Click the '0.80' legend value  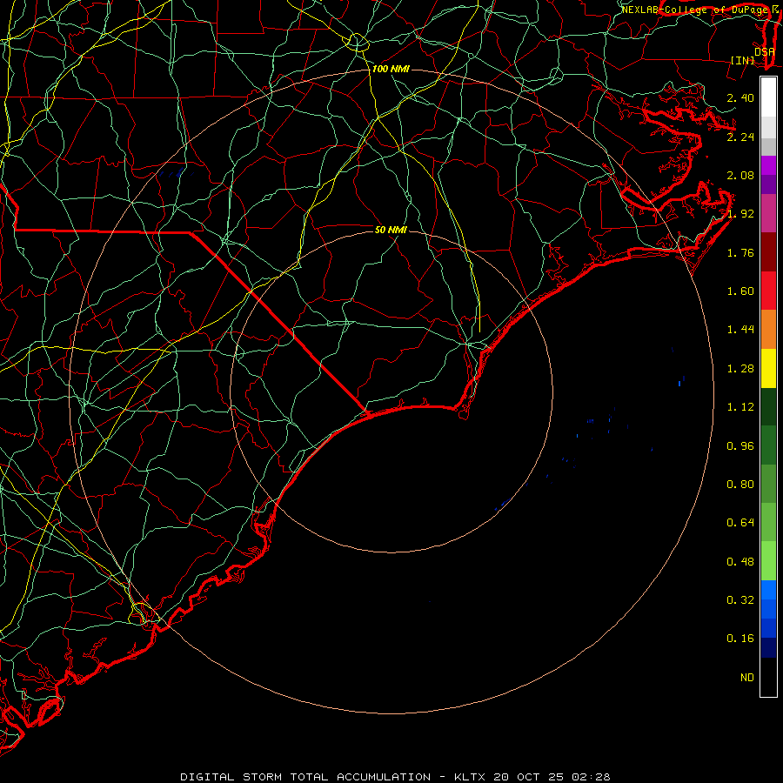click(x=740, y=484)
